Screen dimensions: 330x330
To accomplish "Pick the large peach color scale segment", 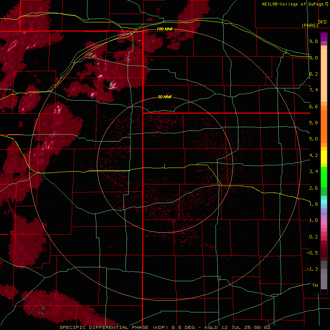I will pyautogui.click(x=324, y=76).
